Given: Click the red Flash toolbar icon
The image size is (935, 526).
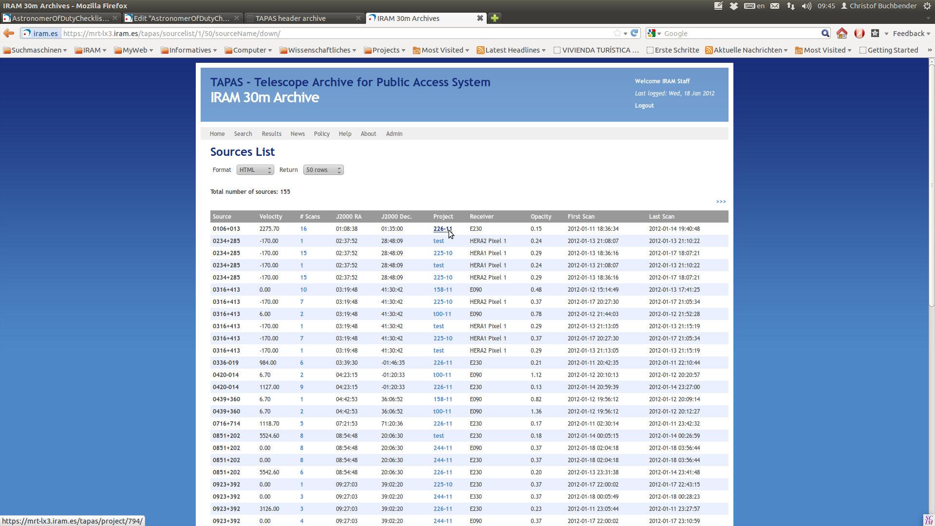Looking at the screenshot, I should click(860, 33).
